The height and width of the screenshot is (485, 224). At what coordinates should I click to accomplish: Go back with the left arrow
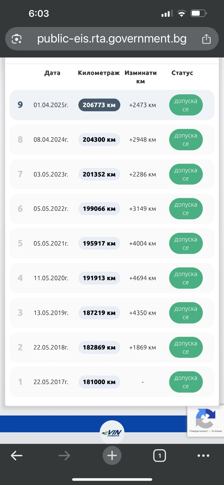[16, 456]
